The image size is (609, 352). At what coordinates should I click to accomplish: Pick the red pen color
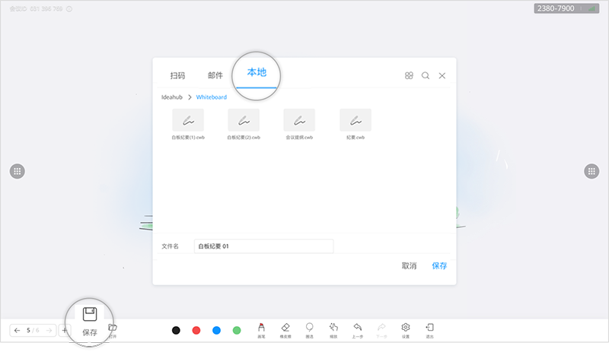[196, 330]
